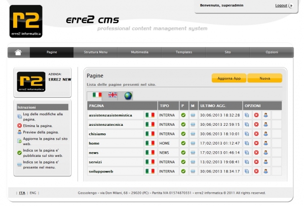Switch to the Multimedia section
304x206 pixels.
pos(140,52)
